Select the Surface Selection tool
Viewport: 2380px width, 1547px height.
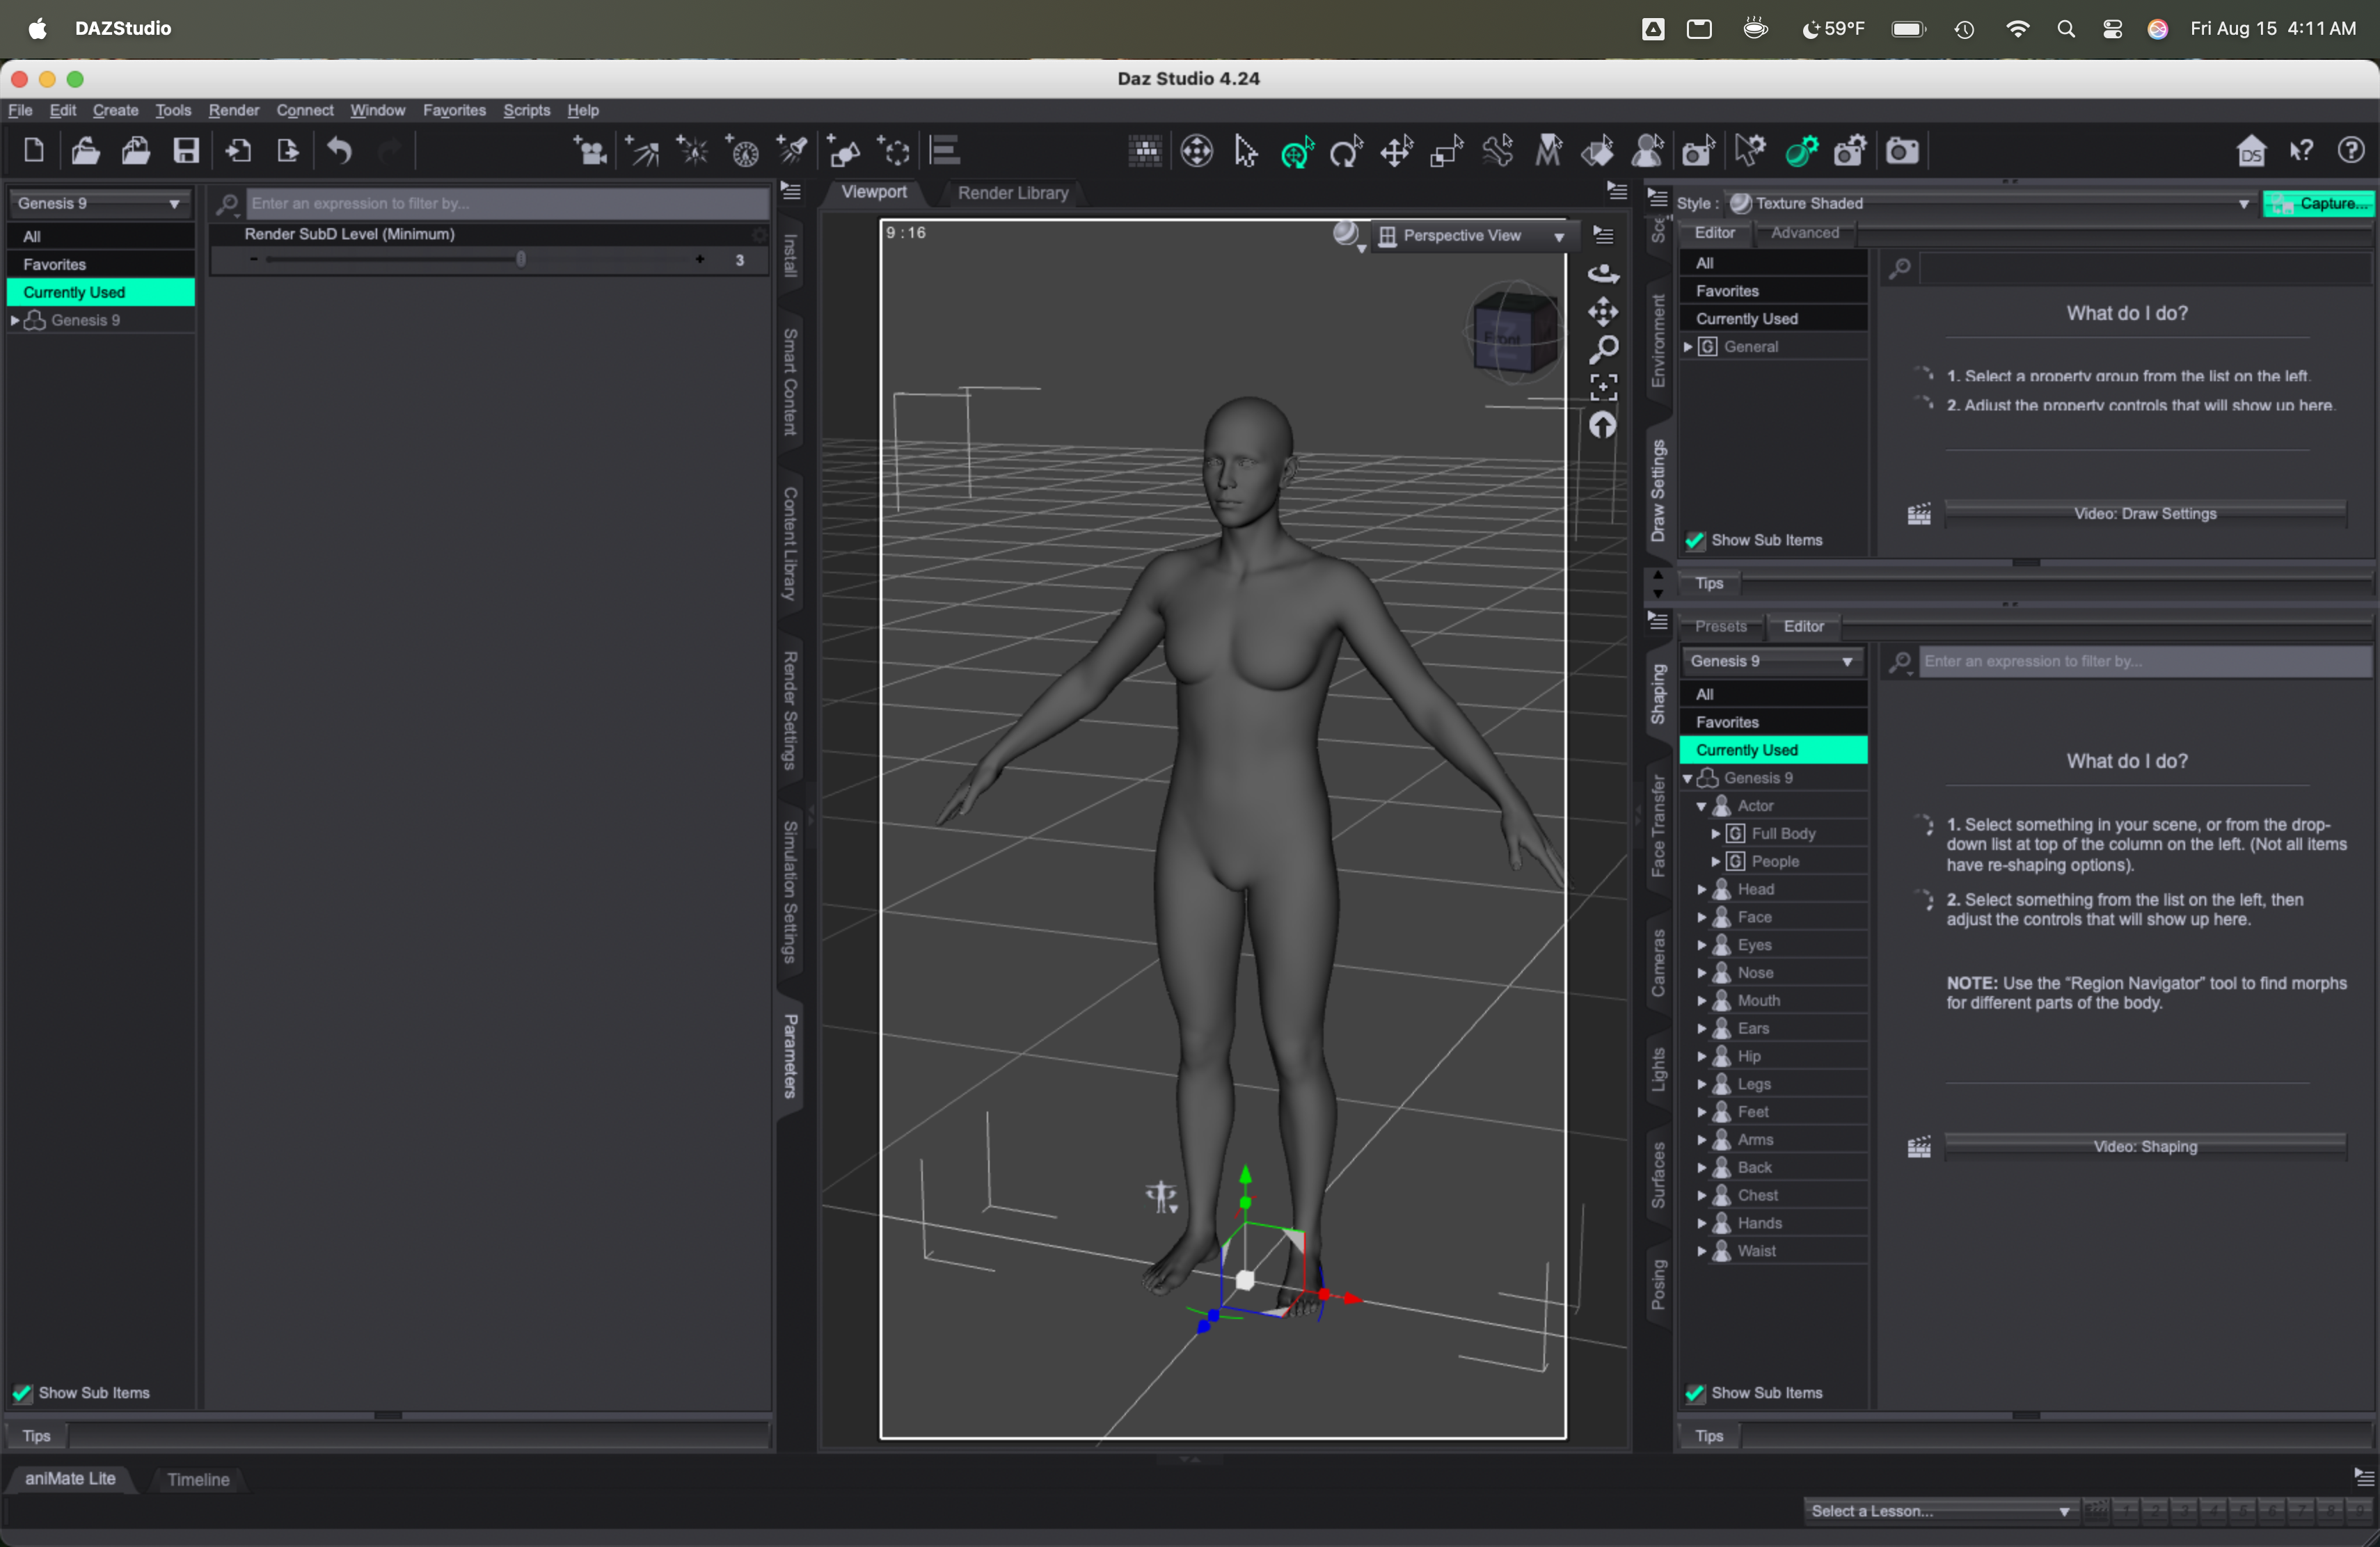[1599, 151]
